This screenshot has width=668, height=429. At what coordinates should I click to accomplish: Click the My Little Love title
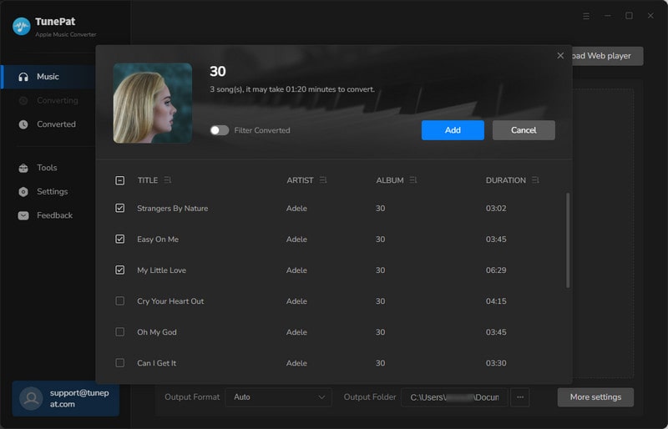tap(161, 270)
